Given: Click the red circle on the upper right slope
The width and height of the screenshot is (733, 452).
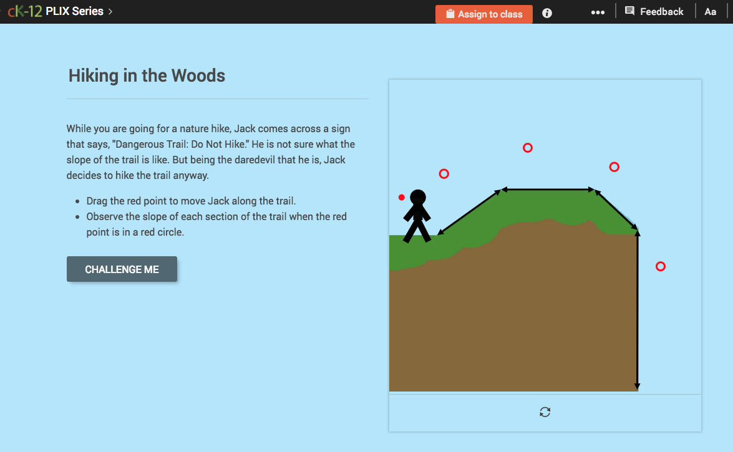Looking at the screenshot, I should coord(614,167).
